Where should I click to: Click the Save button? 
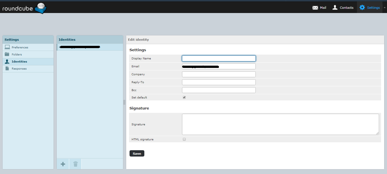point(137,153)
